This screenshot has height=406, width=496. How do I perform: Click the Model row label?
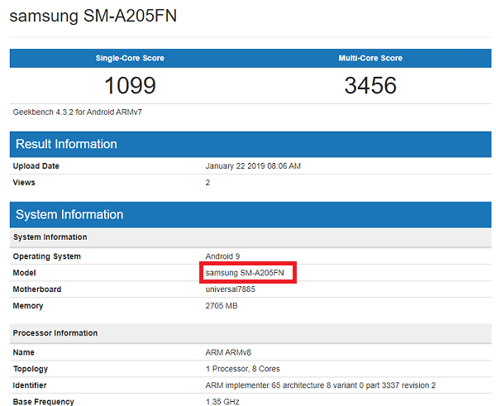click(x=25, y=273)
